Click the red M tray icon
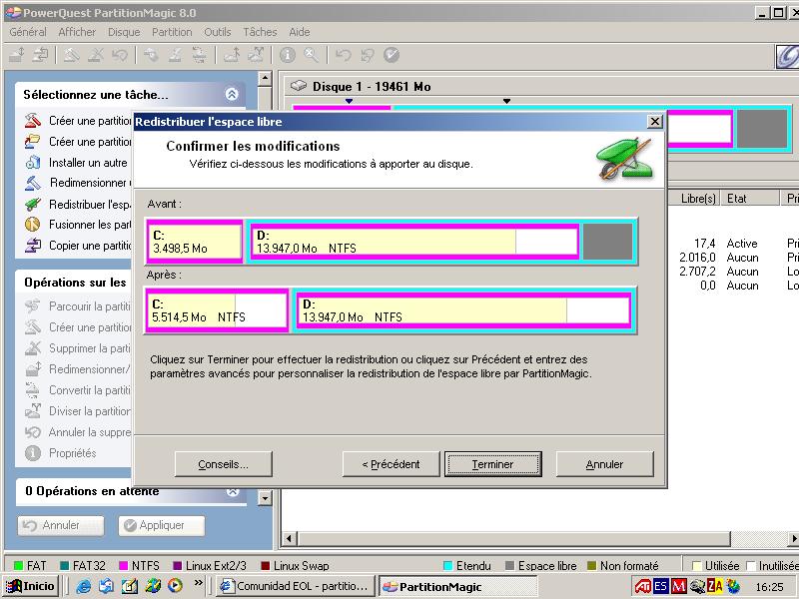This screenshot has height=599, width=799. tap(678, 586)
